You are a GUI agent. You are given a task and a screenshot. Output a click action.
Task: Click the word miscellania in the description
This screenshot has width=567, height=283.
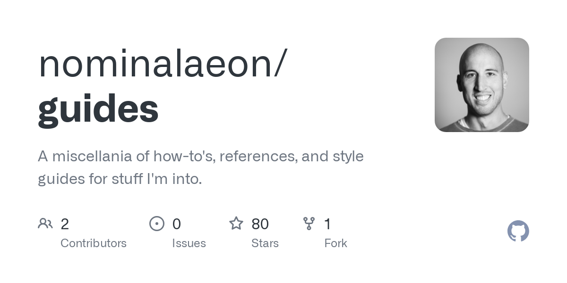pos(90,156)
